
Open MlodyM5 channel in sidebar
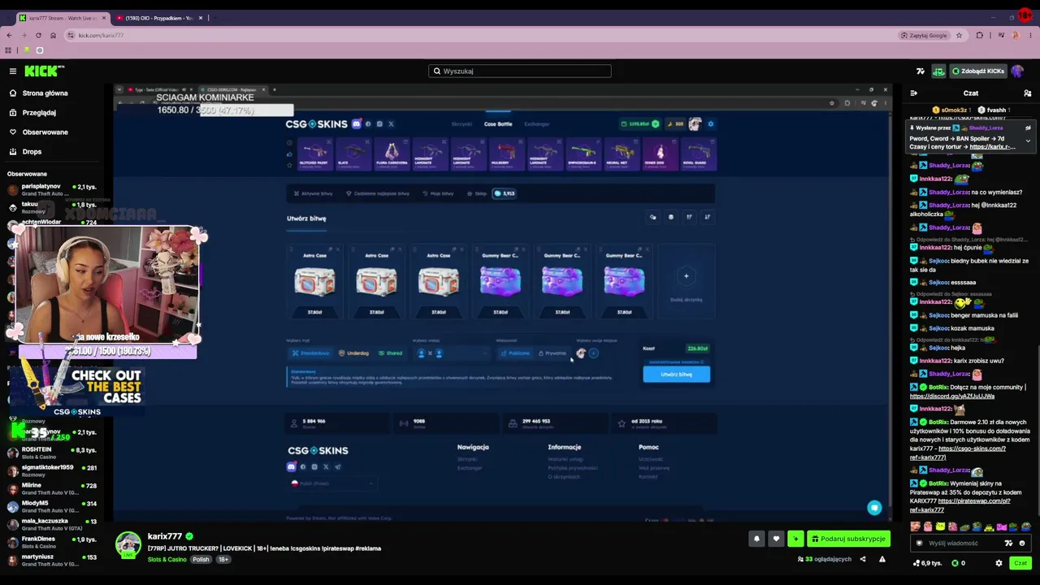pyautogui.click(x=53, y=506)
